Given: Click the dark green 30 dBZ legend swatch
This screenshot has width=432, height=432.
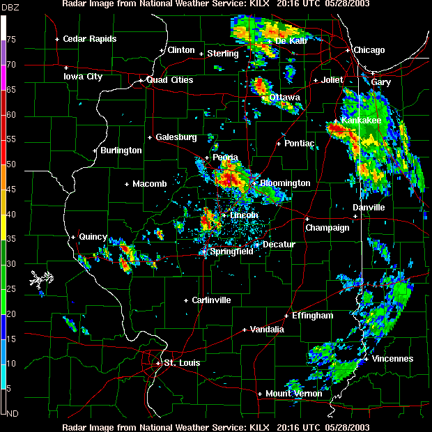Looking at the screenshot, I should pyautogui.click(x=3, y=252).
